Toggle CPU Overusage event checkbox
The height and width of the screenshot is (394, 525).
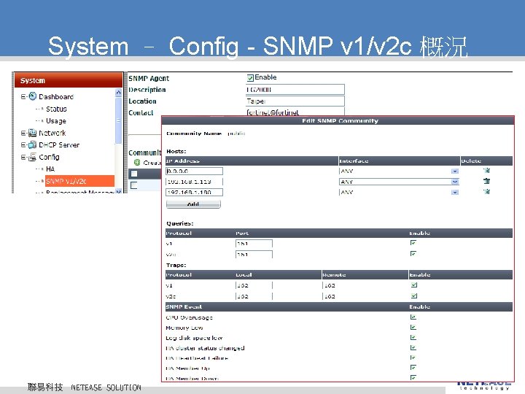click(413, 317)
